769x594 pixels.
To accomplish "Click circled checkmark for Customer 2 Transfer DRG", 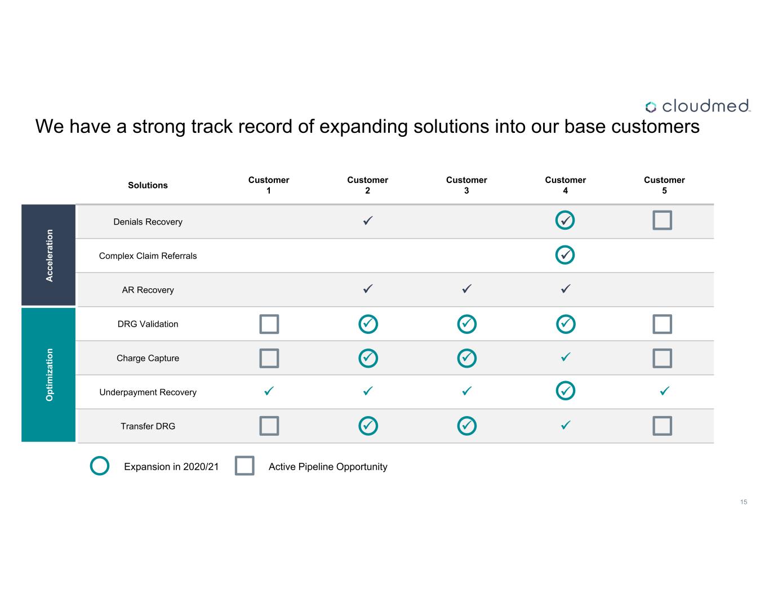I will [x=368, y=426].
